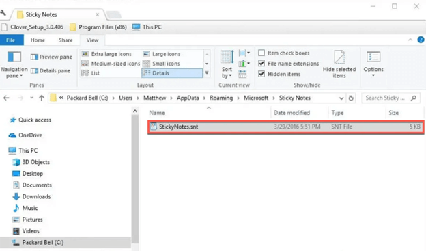The width and height of the screenshot is (426, 251).
Task: Open Help question mark icon
Action: (421, 40)
